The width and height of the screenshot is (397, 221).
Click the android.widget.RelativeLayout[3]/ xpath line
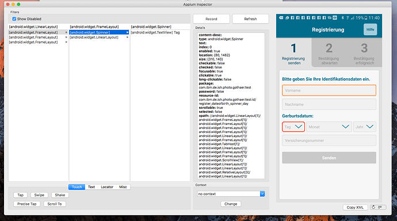click(224, 173)
